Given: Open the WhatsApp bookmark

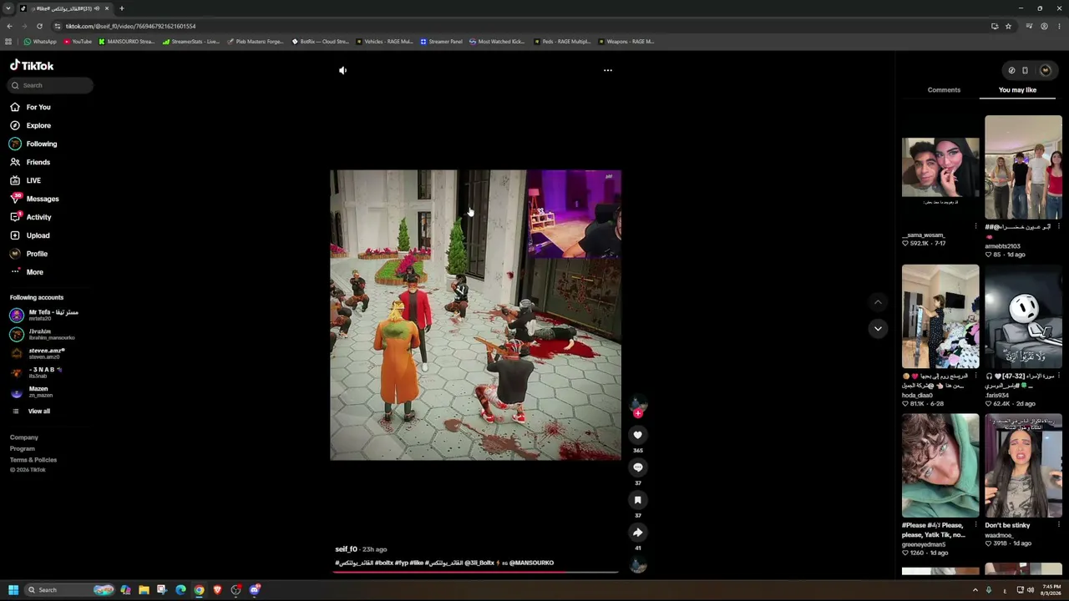Looking at the screenshot, I should pyautogui.click(x=40, y=41).
